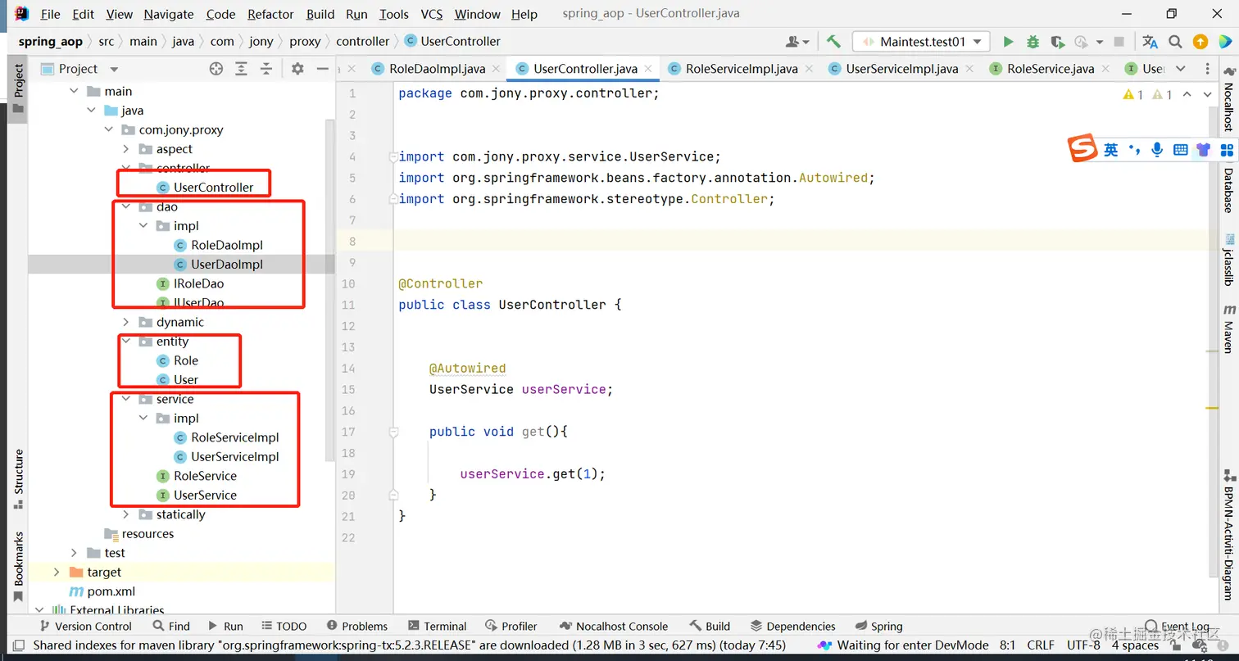The image size is (1239, 661).
Task: Toggle tool window bars icon in status bar
Action: click(18, 645)
